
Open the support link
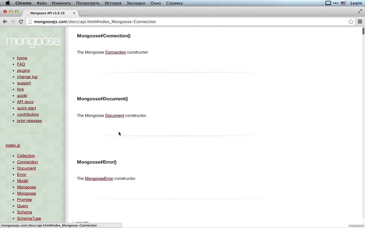[x=24, y=83]
